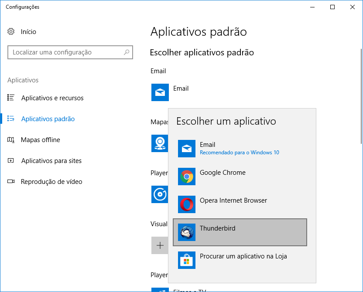The width and height of the screenshot is (363, 292).
Task: Click the current default Email app button
Action: [171, 92]
